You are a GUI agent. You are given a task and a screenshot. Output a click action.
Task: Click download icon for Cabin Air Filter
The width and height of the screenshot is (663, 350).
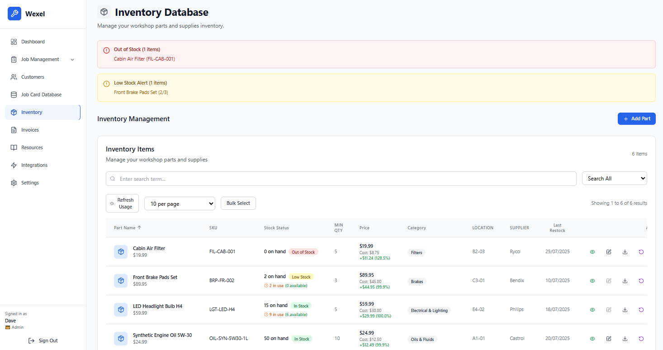(x=625, y=252)
